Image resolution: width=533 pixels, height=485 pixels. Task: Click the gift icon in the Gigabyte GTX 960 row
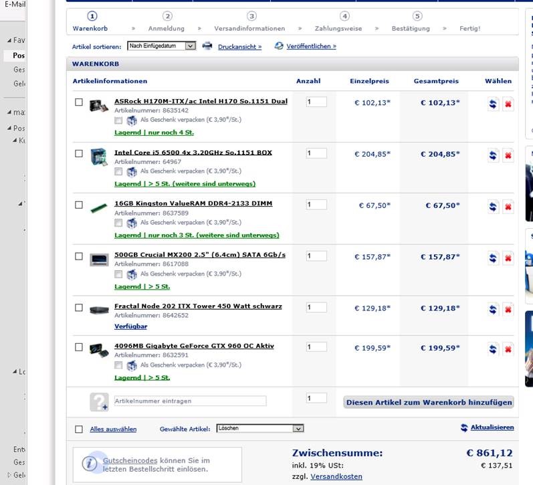132,366
